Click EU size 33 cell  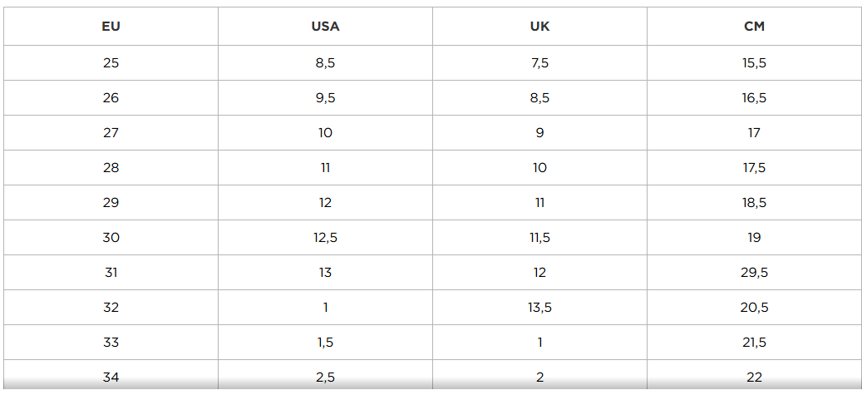pyautogui.click(x=111, y=343)
